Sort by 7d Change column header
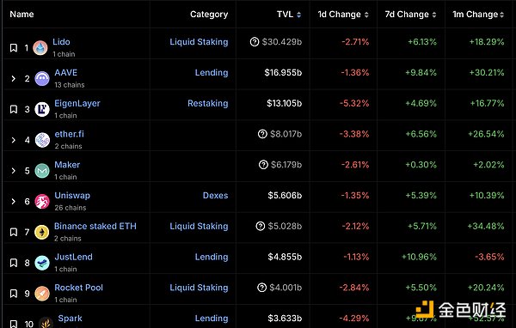This screenshot has height=328, width=516. coord(410,15)
